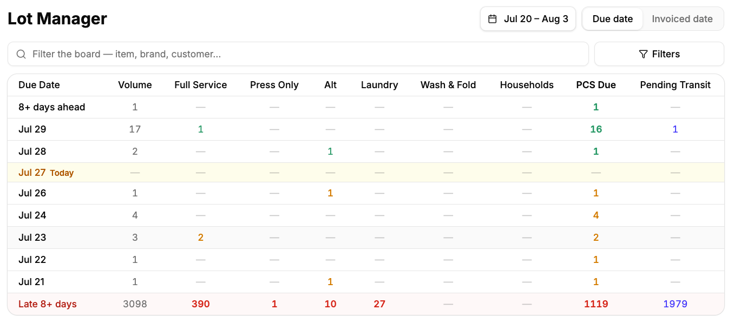734x336 pixels.
Task: Open the Jul 23 Full Service count 2
Action: coord(200,238)
